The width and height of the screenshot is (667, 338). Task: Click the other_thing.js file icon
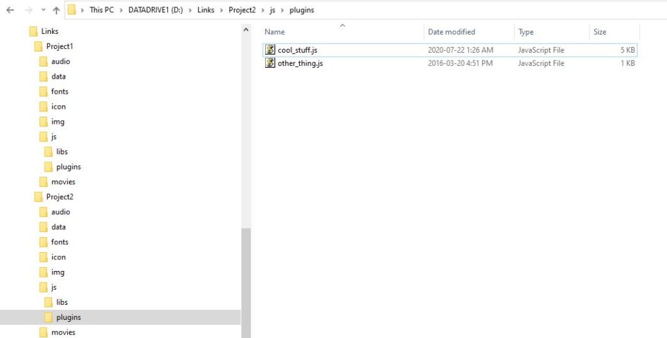point(270,63)
